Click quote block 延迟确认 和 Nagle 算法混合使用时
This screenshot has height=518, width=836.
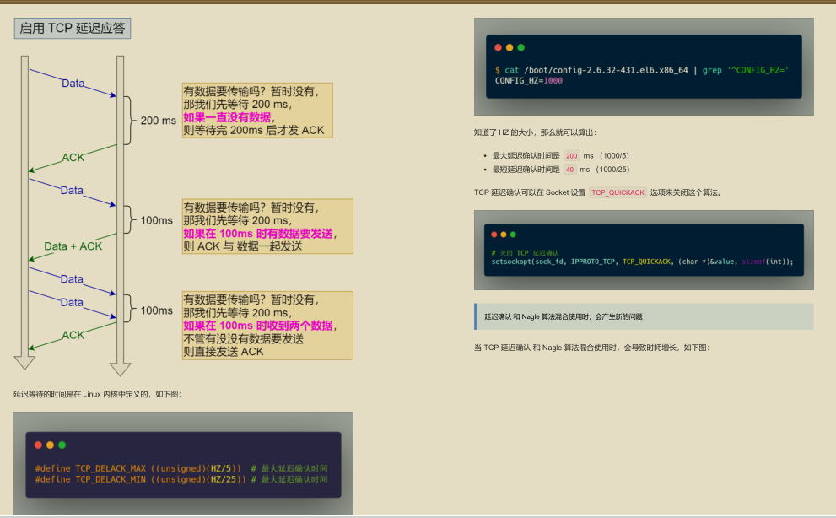pos(644,317)
